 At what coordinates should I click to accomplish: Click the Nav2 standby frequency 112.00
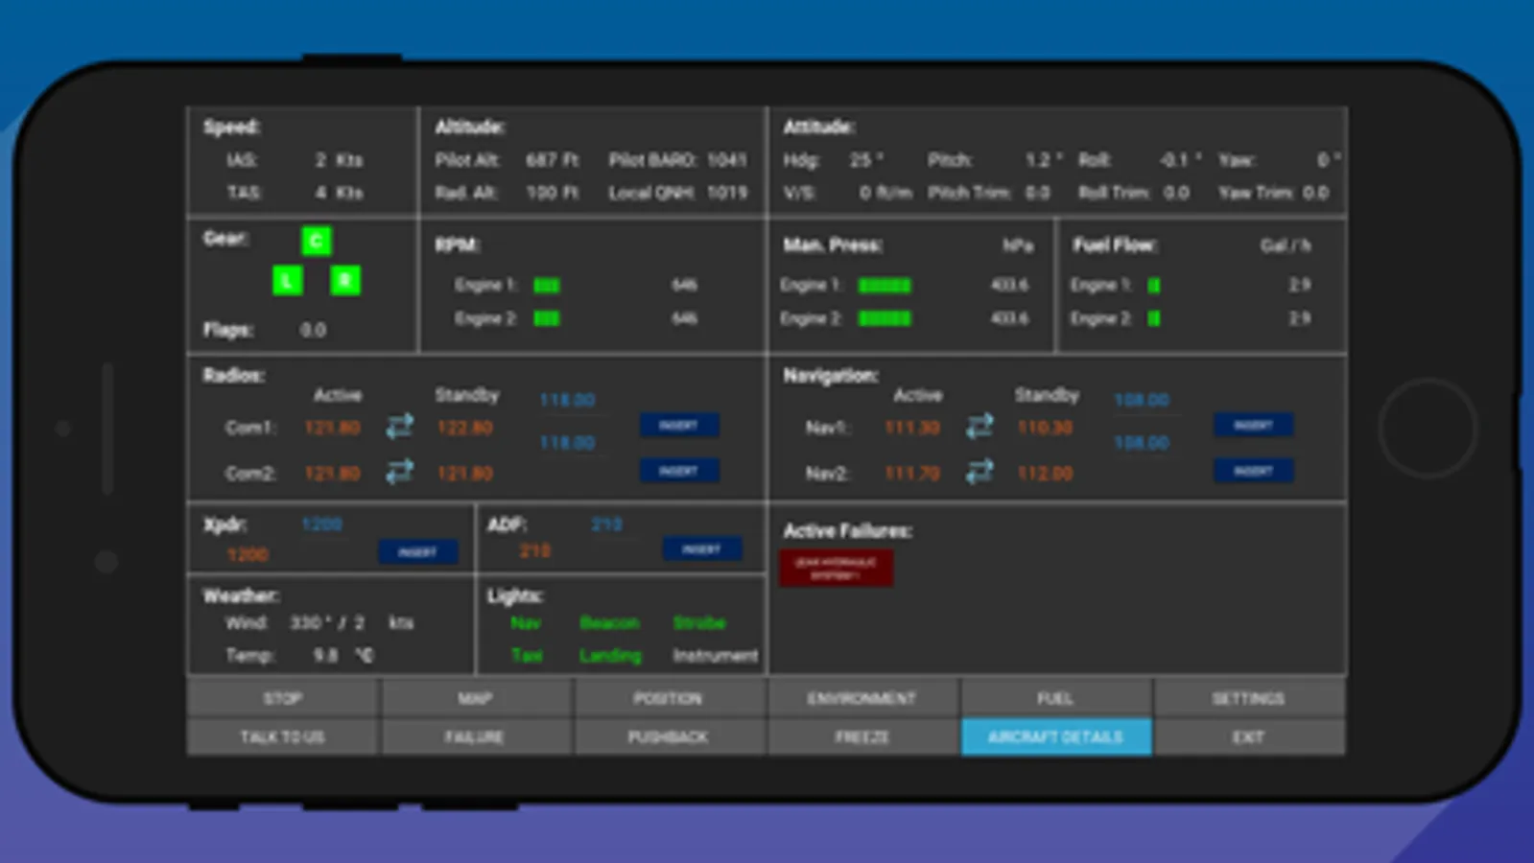(x=1045, y=473)
